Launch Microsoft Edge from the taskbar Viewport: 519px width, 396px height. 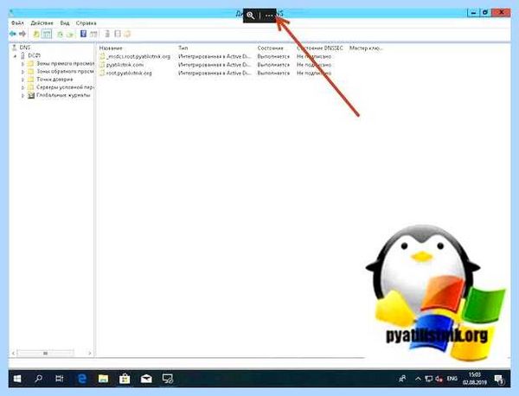[82, 379]
